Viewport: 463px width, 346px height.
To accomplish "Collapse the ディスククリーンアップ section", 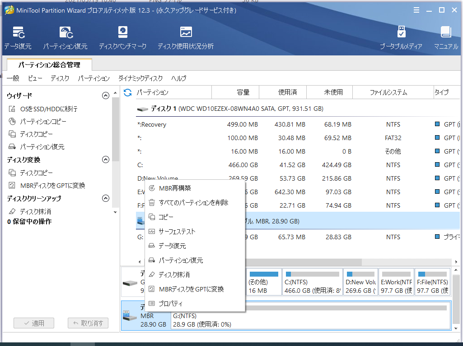I will coord(106,198).
